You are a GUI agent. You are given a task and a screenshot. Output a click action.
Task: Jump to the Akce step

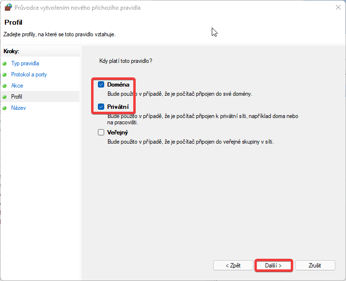(x=17, y=86)
